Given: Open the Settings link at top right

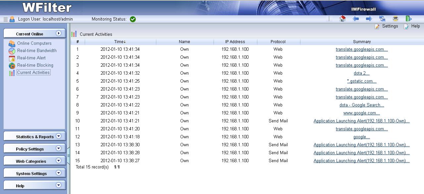Looking at the screenshot, I should (390, 26).
